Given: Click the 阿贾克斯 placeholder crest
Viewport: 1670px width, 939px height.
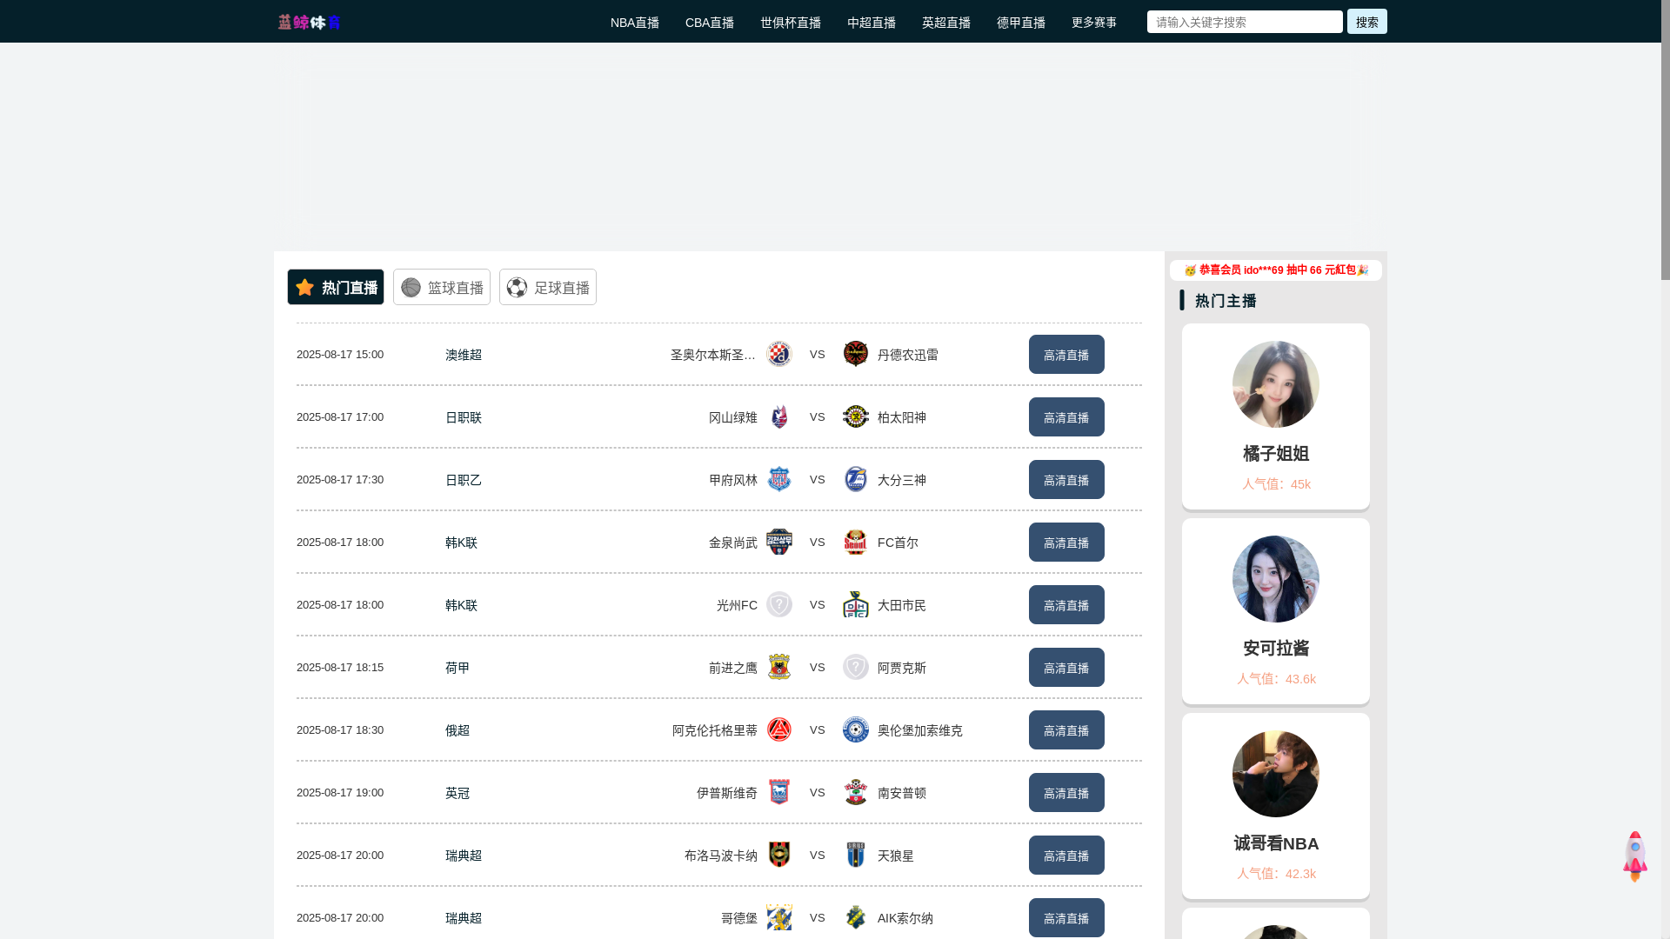Looking at the screenshot, I should [x=856, y=667].
